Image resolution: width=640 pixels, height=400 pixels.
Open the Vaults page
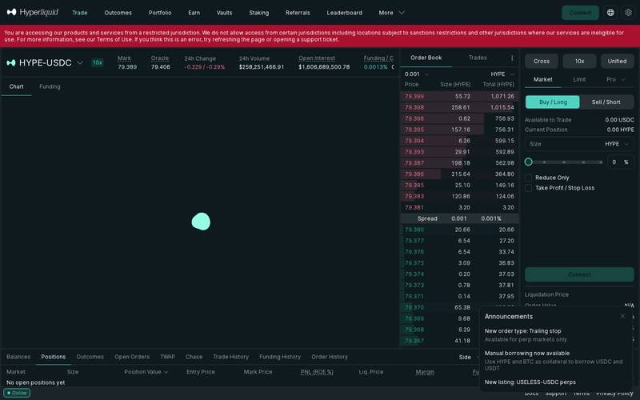[x=224, y=13]
